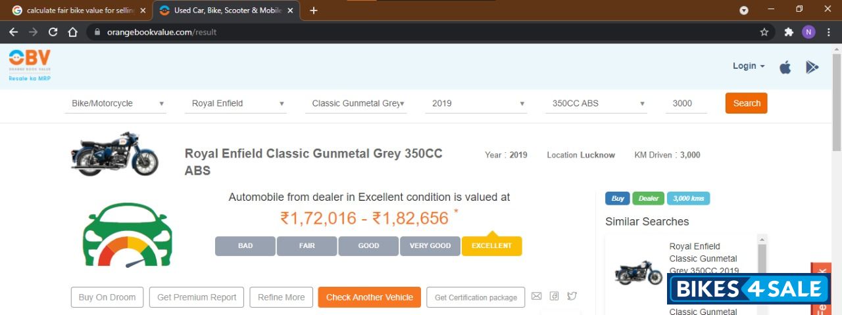Bookmark this page with the star icon
This screenshot has height=315, width=842.
(764, 32)
